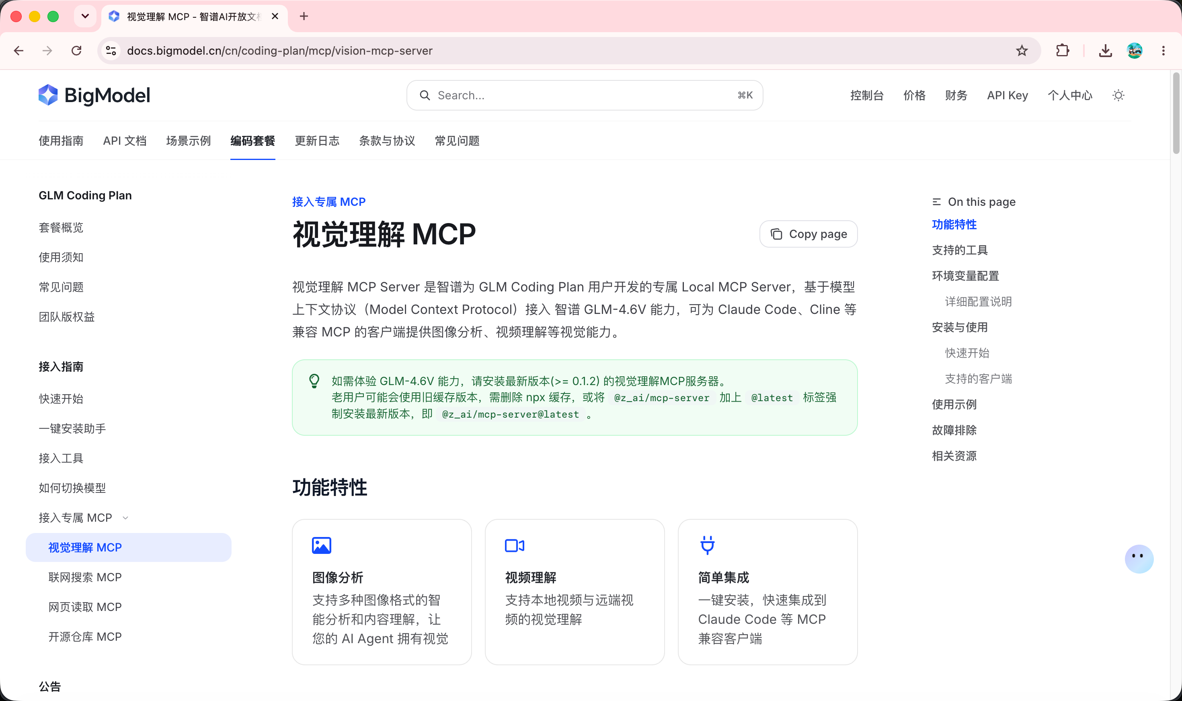Click the video camera icon on 视频理解 card

[x=515, y=545]
